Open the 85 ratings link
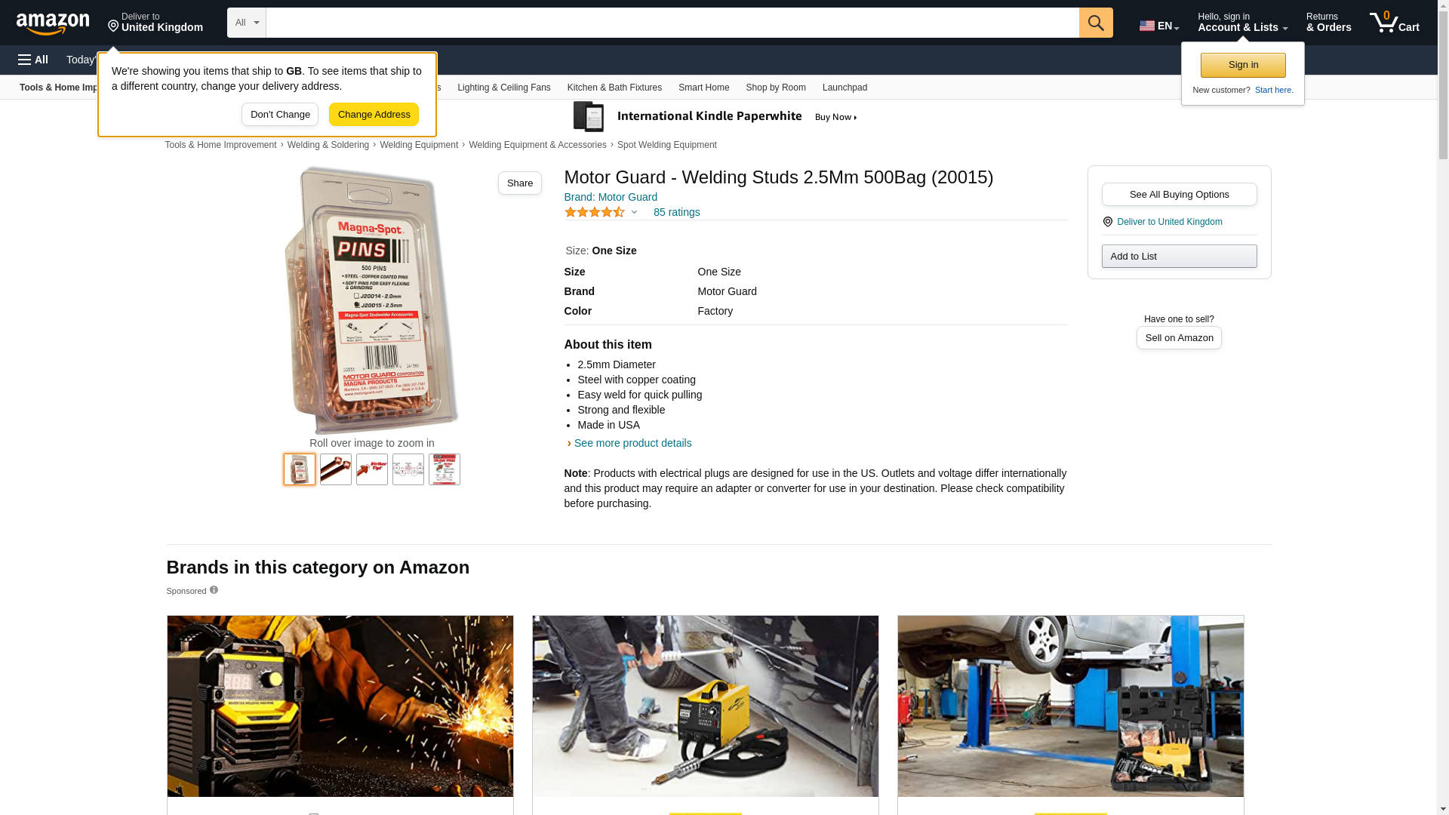Image resolution: width=1449 pixels, height=815 pixels. click(676, 212)
